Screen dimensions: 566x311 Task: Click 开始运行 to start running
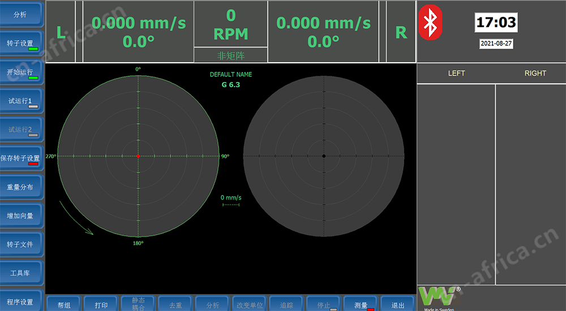22,72
